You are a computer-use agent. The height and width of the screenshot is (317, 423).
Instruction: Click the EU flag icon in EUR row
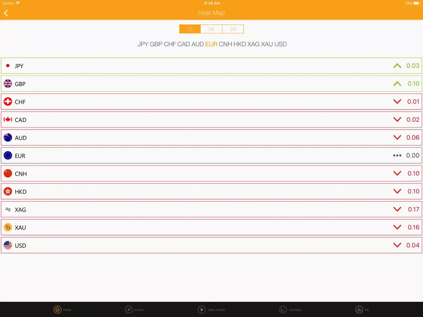[x=8, y=156]
